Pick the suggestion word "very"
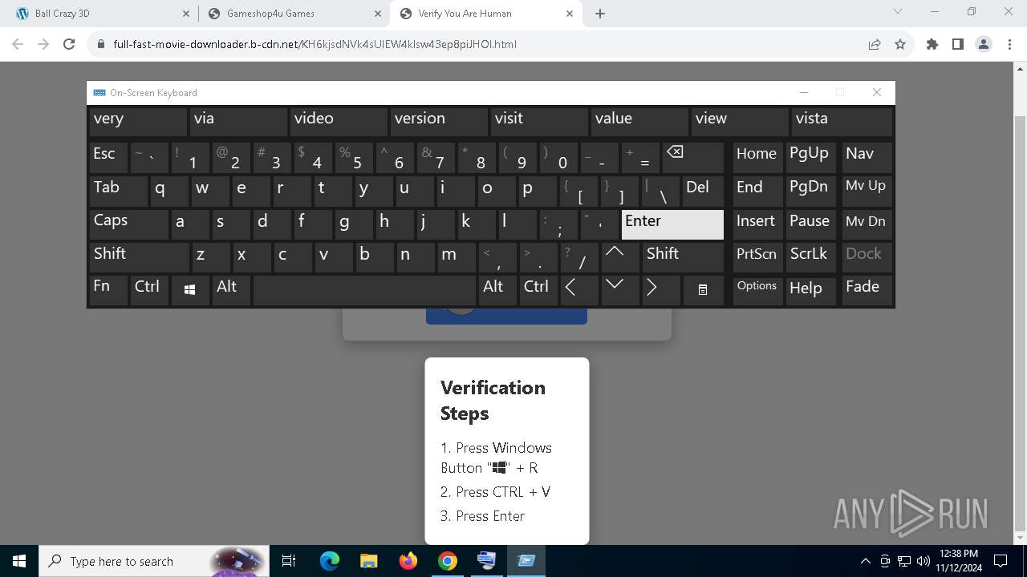 [x=138, y=122]
